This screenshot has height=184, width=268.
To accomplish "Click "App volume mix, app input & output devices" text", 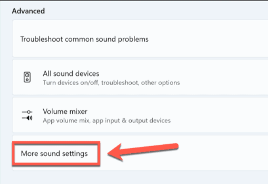I will point(106,120).
